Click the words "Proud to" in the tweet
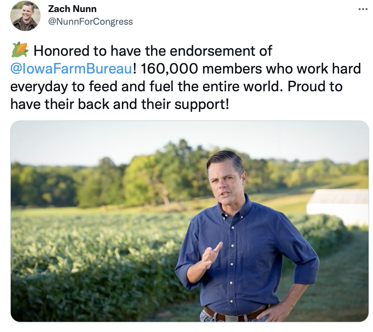The height and width of the screenshot is (332, 373). [315, 86]
